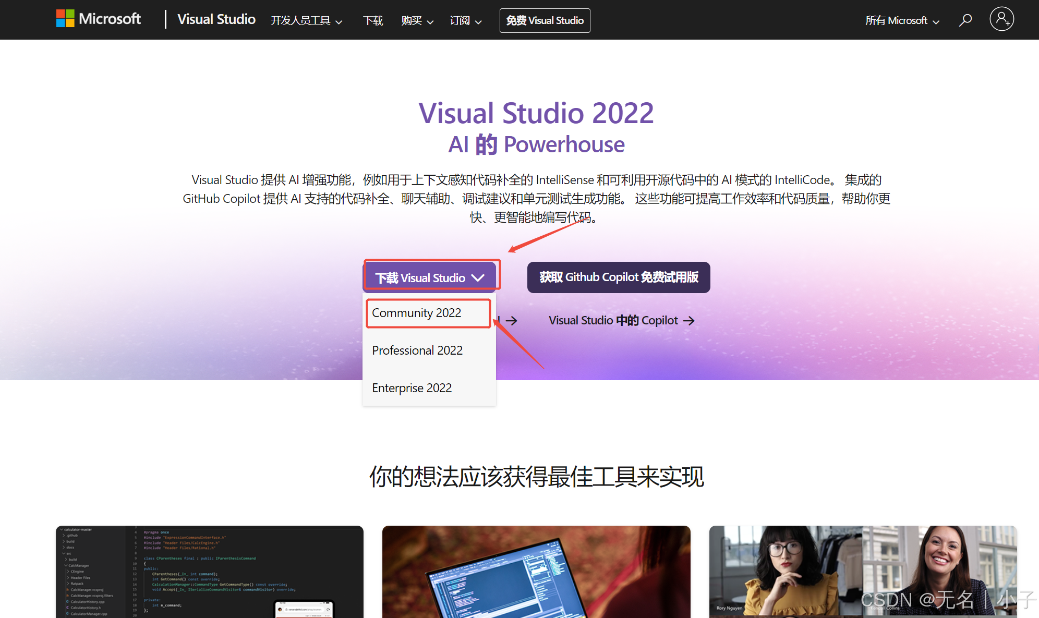Click the account sign-in icon
Screen dimensions: 1039x618
click(x=1001, y=19)
